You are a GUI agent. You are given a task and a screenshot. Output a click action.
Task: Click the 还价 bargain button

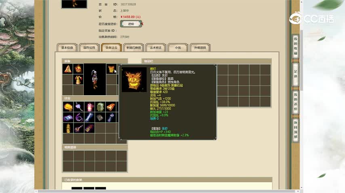pos(131,24)
